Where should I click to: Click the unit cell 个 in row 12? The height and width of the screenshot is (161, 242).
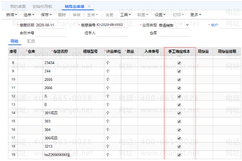113,96
